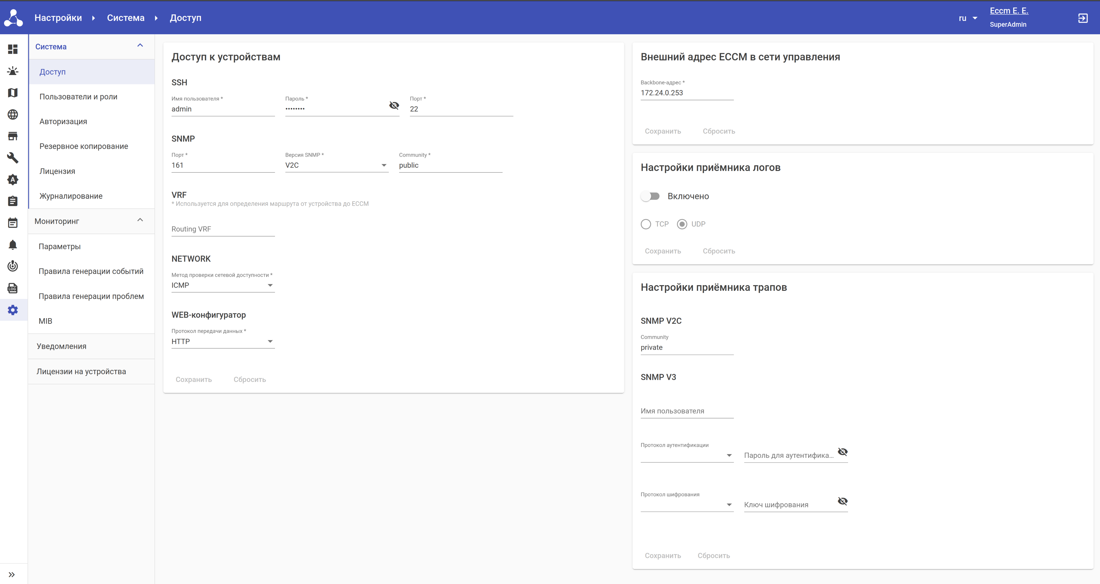Image resolution: width=1100 pixels, height=584 pixels.
Task: Click the alarm siren sidebar icon
Action: coord(13,71)
